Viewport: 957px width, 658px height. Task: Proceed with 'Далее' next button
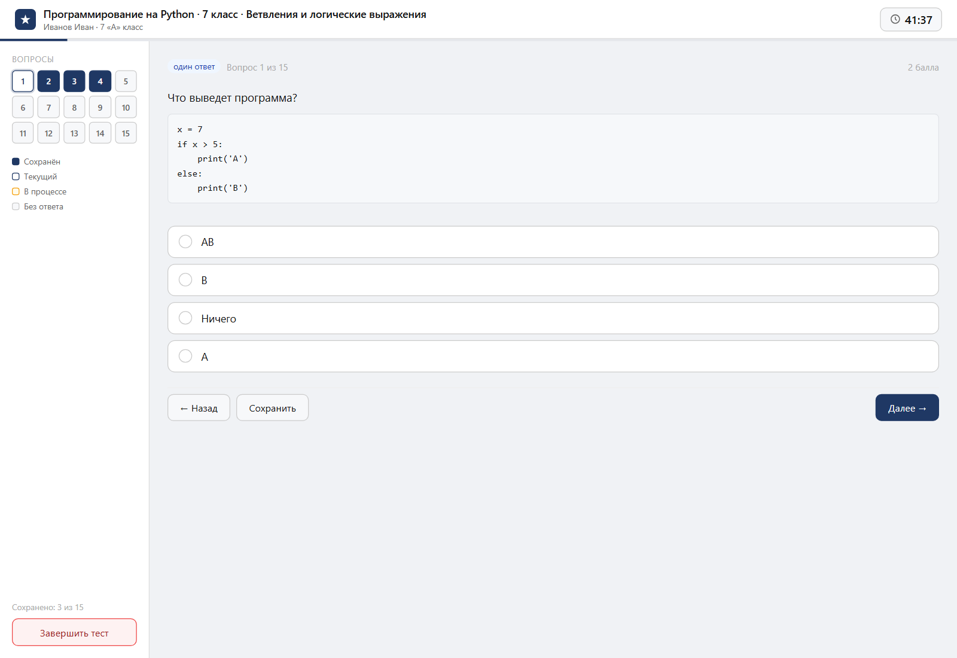pos(907,408)
